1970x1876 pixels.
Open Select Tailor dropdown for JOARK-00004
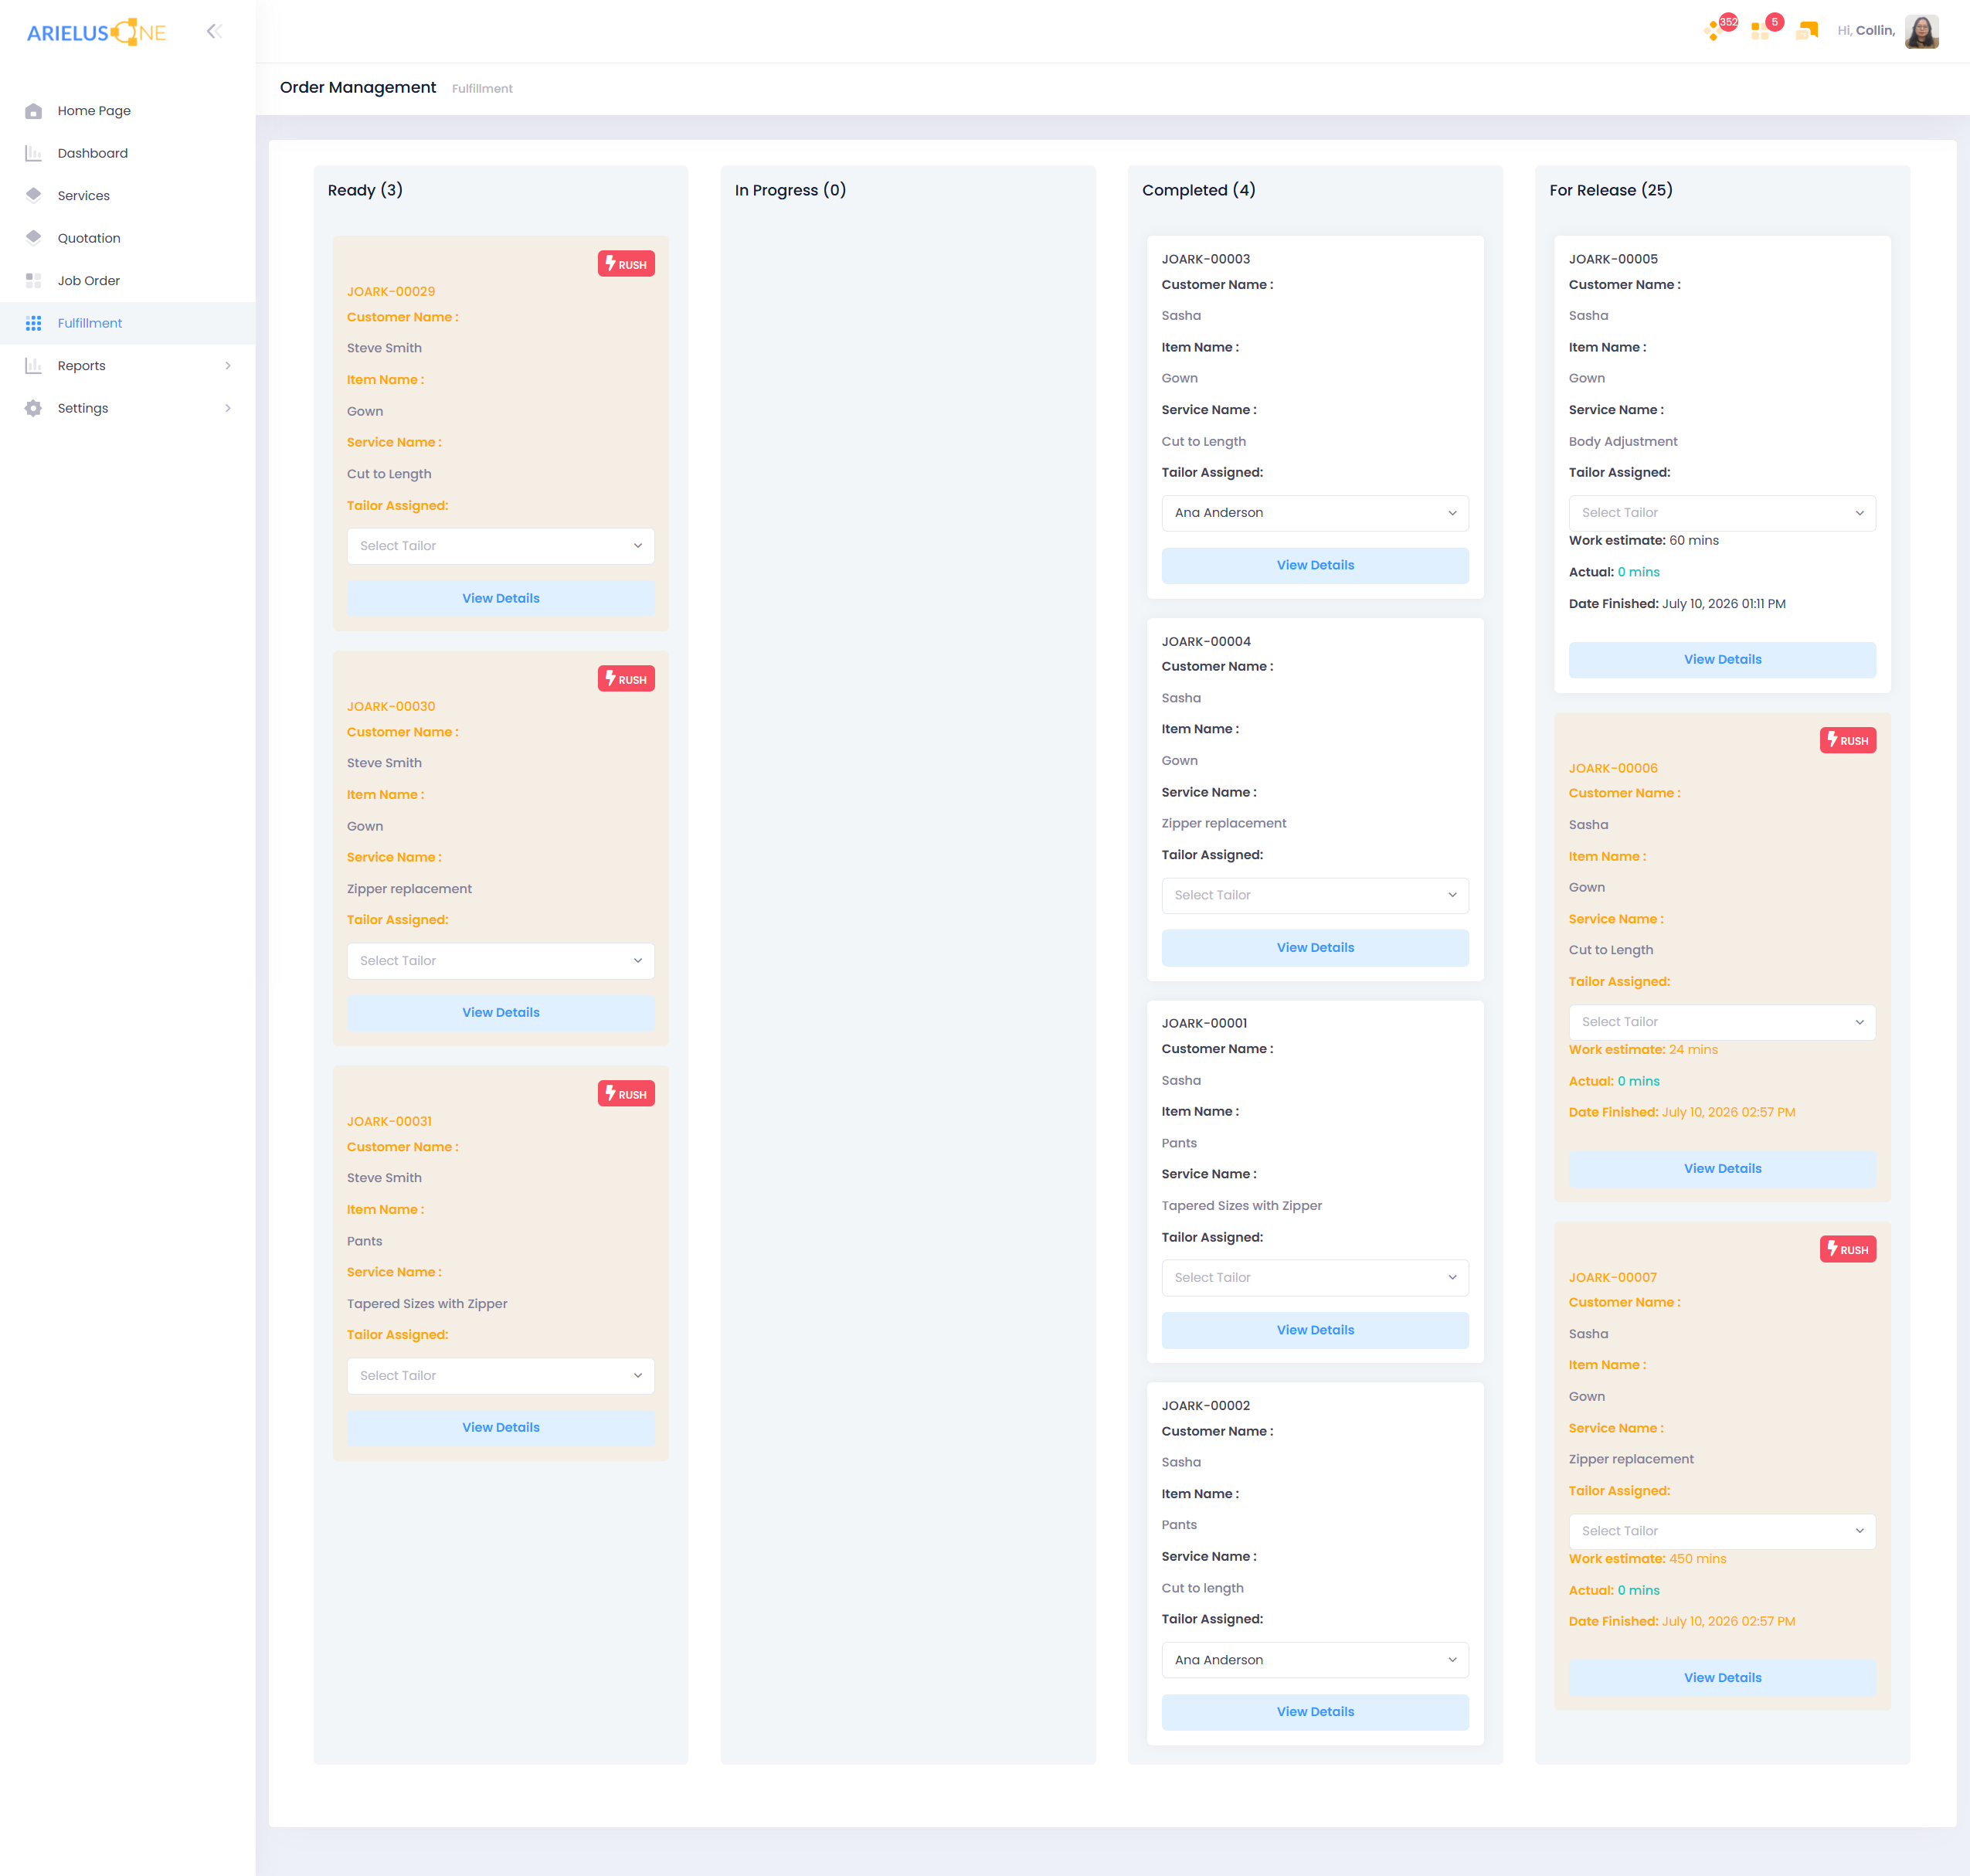(1315, 895)
